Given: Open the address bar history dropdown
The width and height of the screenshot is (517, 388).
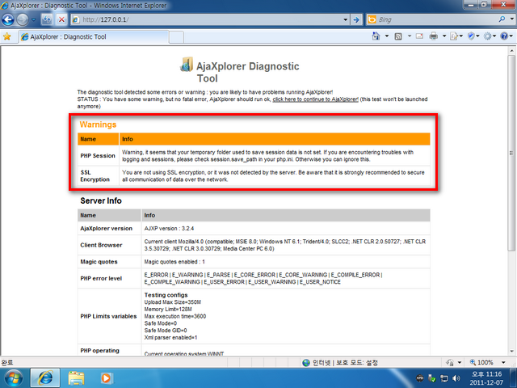Looking at the screenshot, I should [x=345, y=19].
